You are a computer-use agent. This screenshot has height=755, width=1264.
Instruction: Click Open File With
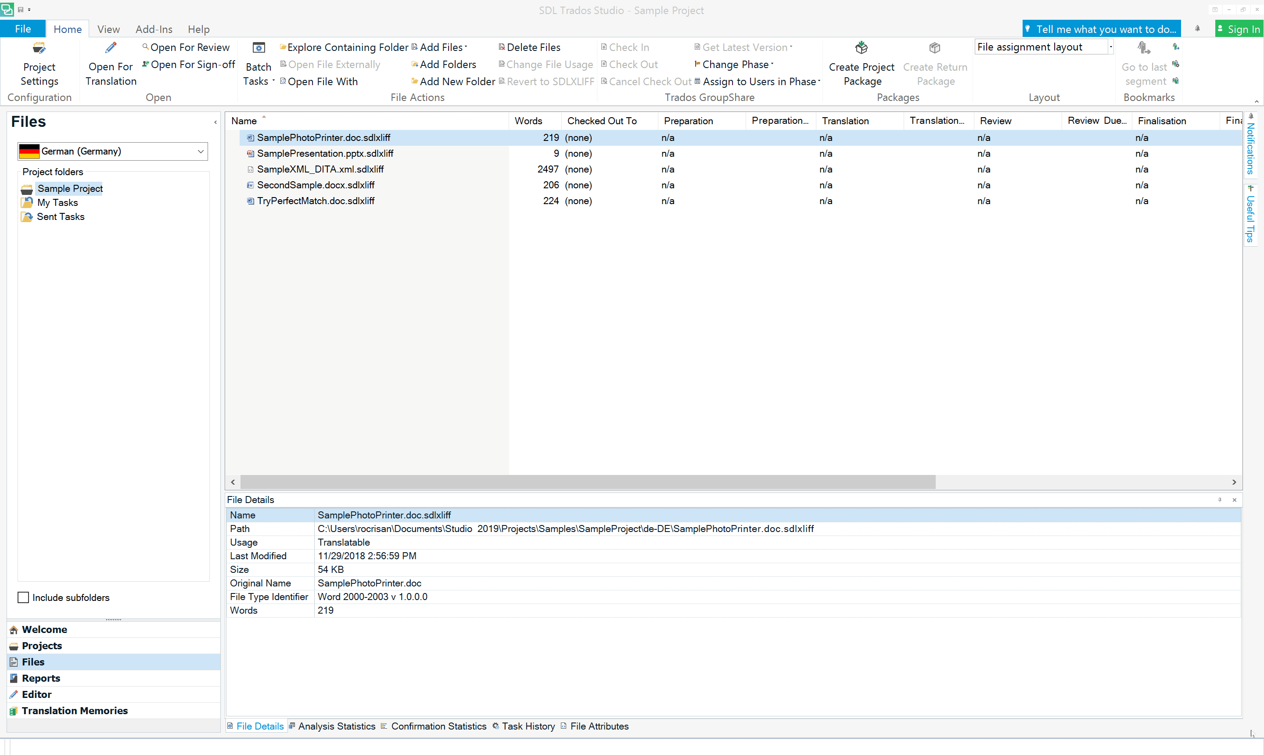(x=319, y=81)
